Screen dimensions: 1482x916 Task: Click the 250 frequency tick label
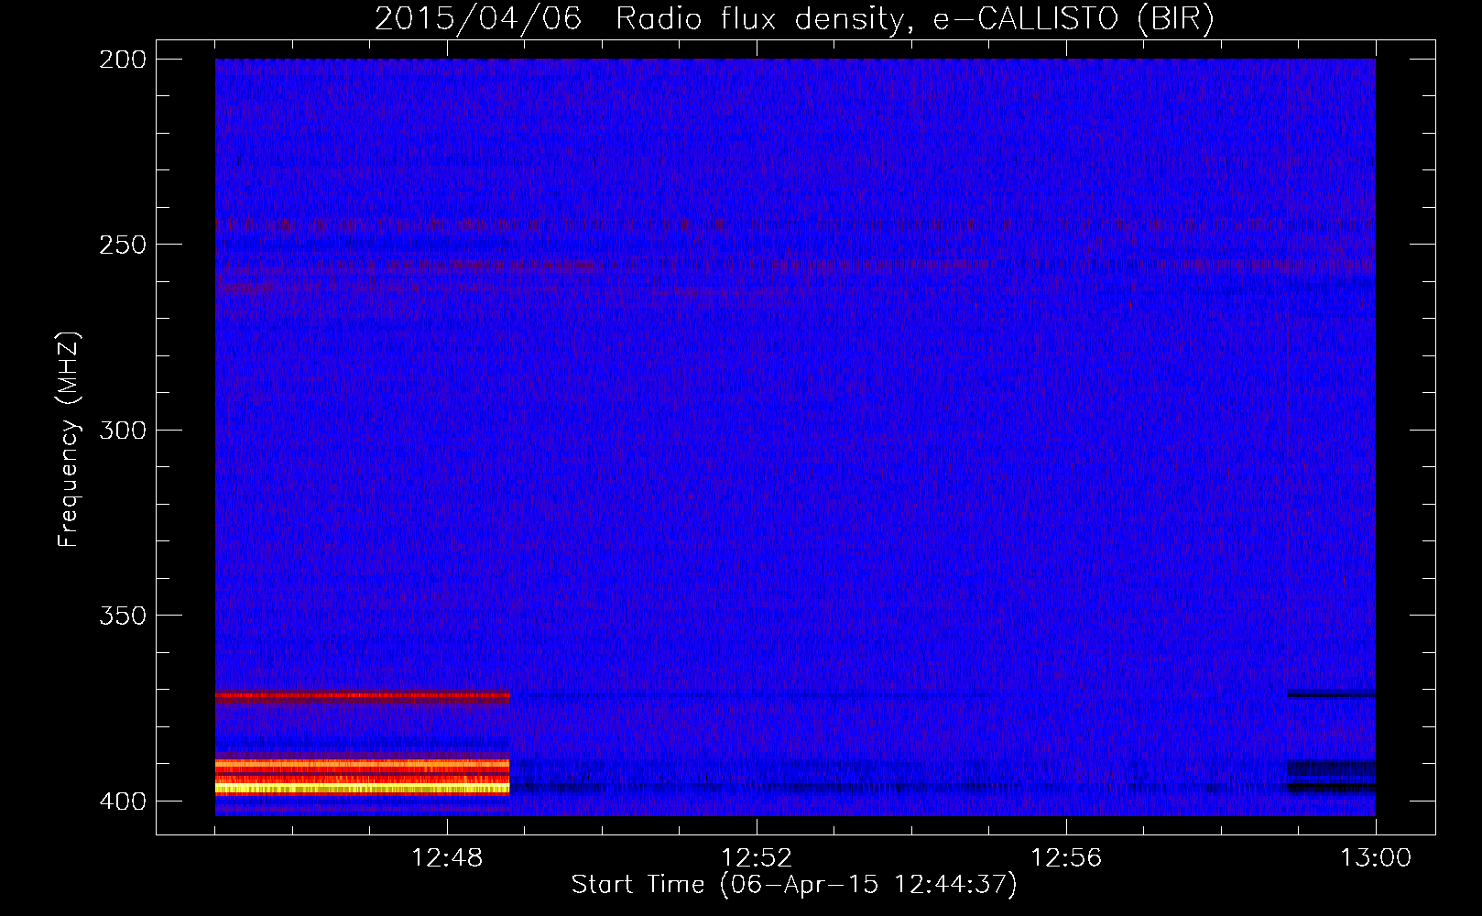[123, 245]
